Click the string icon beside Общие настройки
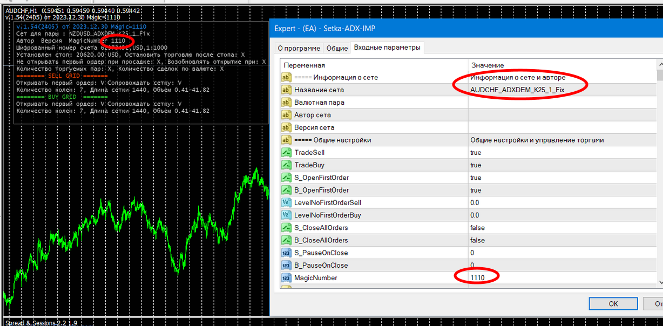This screenshot has width=663, height=326. (286, 140)
